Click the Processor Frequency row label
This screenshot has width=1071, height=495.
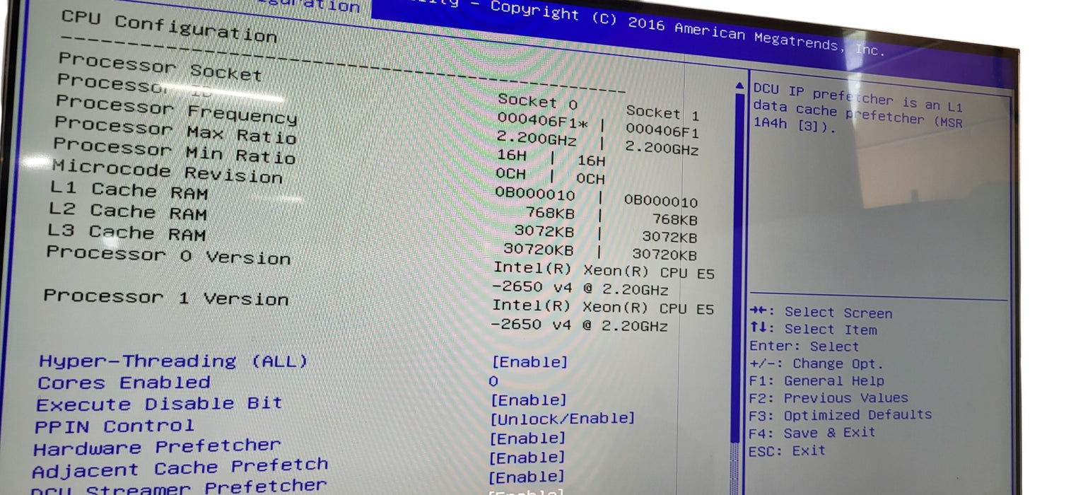[x=176, y=110]
